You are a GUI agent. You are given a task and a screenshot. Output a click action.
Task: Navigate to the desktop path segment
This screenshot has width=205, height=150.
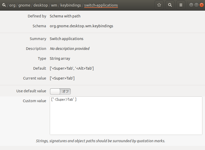pos(41,5)
